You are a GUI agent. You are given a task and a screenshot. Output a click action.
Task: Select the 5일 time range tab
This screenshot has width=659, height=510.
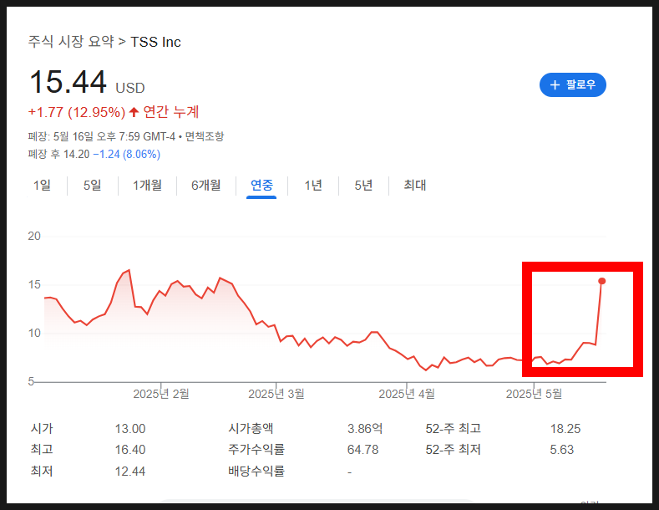click(93, 185)
